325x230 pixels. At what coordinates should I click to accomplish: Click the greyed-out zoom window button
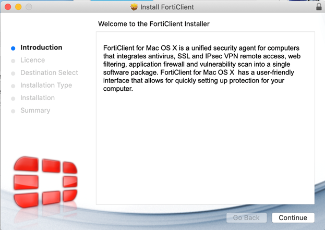pos(28,7)
